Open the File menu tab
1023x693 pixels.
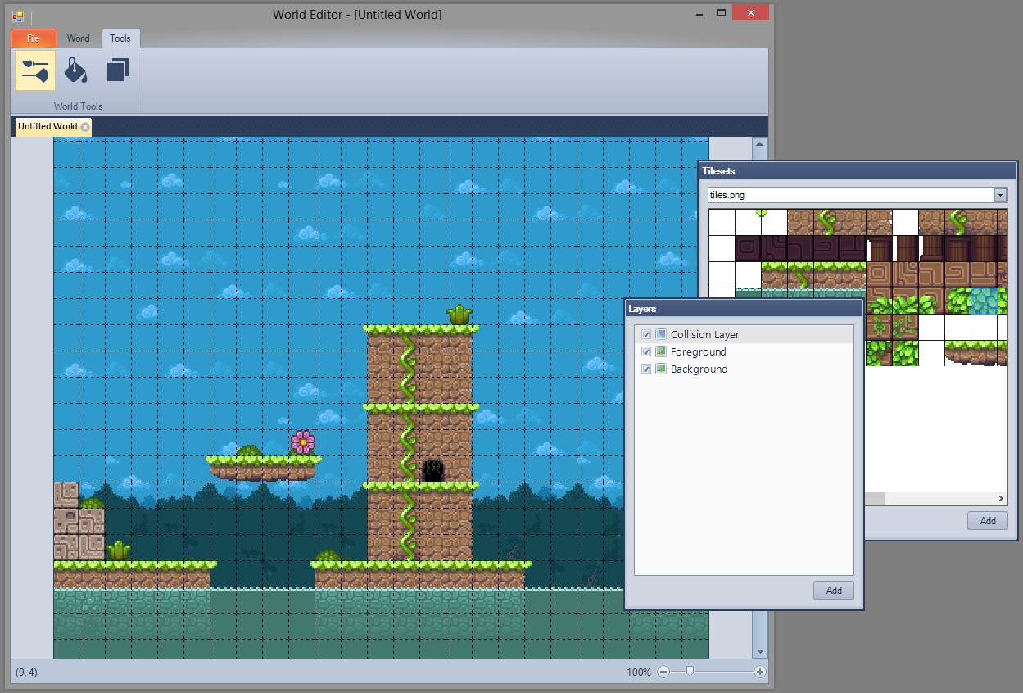click(x=34, y=38)
